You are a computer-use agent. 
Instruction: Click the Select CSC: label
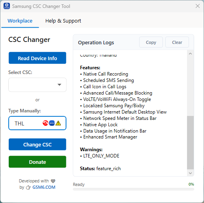(x=20, y=72)
